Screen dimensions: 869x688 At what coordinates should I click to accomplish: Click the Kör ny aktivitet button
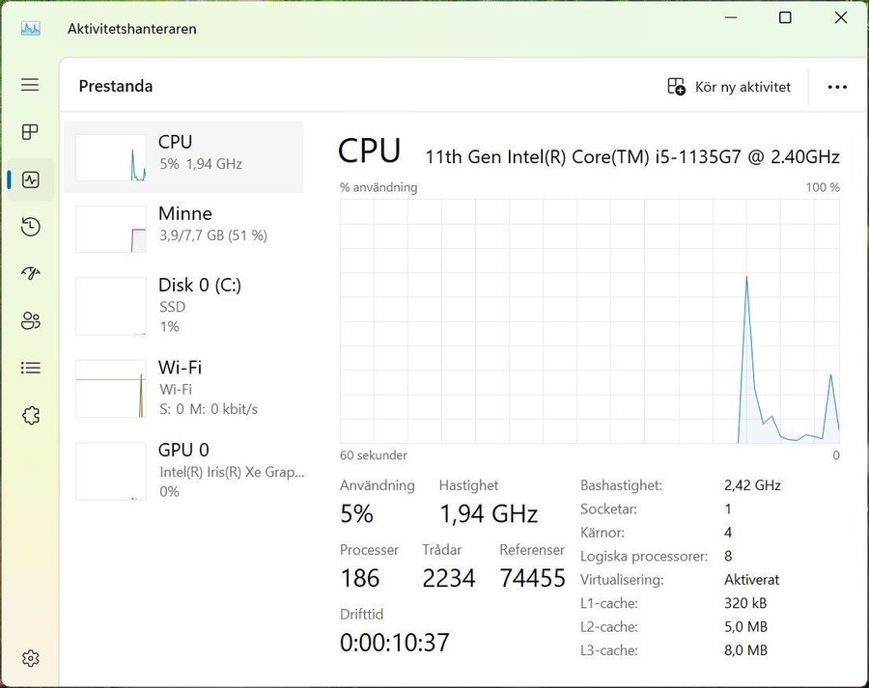(x=729, y=87)
